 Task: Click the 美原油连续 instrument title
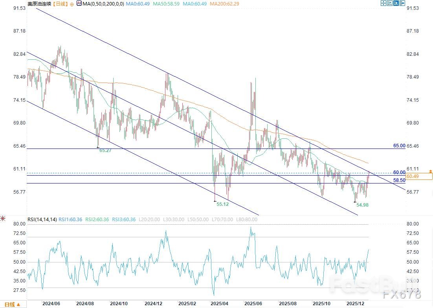point(39,4)
